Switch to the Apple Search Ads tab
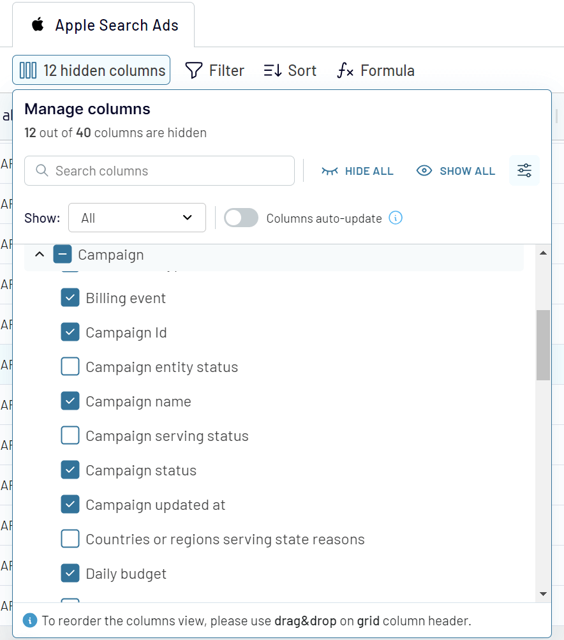This screenshot has height=640, width=564. click(103, 25)
